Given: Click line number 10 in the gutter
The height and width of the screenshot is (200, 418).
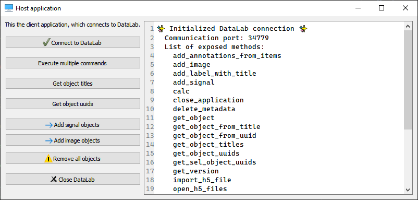Looking at the screenshot, I should [150, 109].
